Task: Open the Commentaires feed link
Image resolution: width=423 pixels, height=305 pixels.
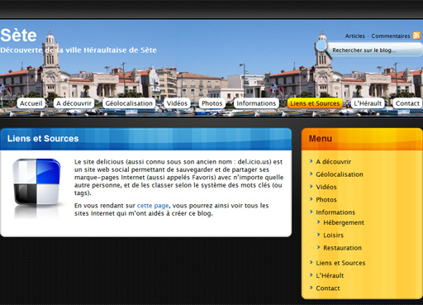Action: (x=391, y=36)
